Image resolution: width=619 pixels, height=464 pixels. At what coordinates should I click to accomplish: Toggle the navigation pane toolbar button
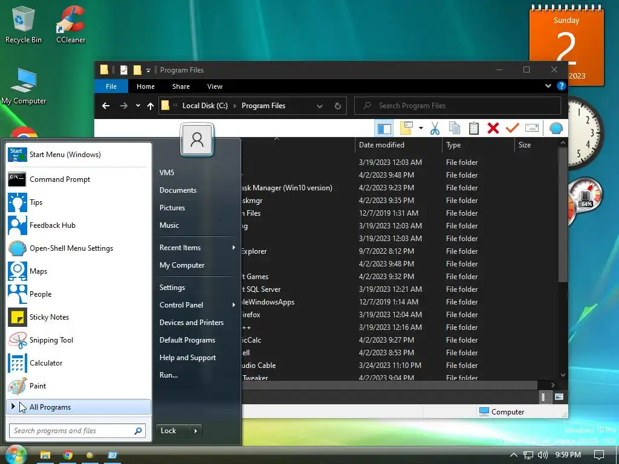(x=384, y=128)
